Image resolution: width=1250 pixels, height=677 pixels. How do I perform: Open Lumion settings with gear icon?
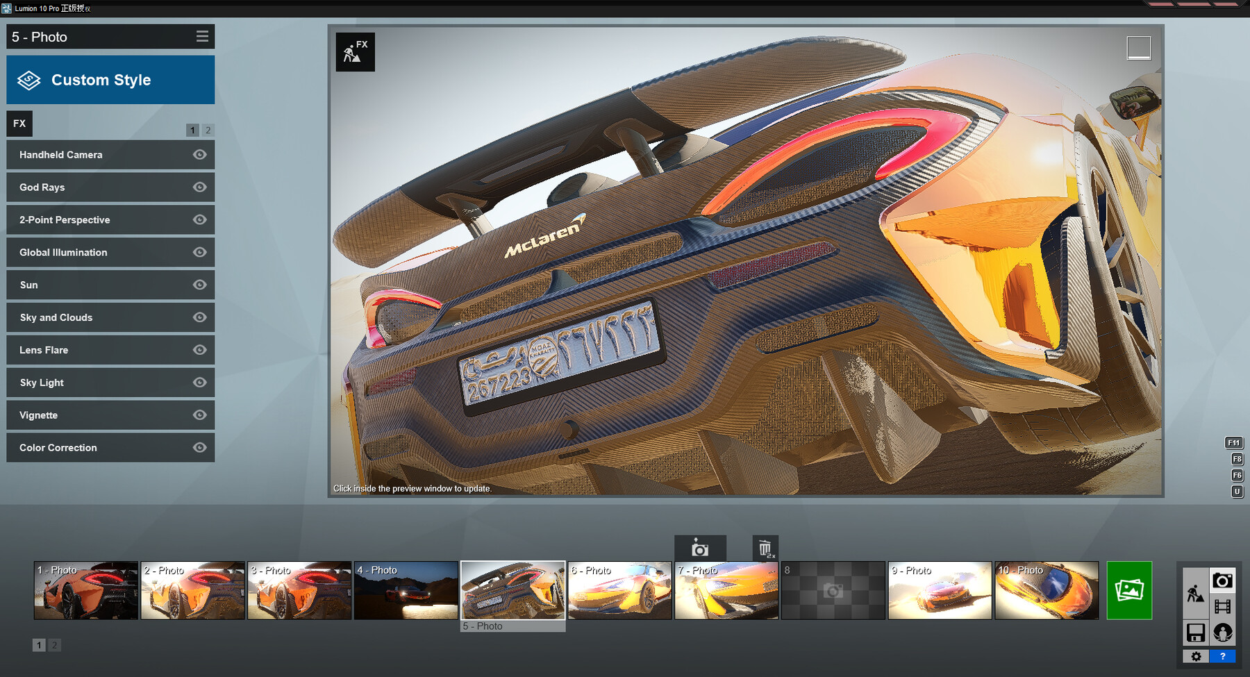[x=1196, y=656]
